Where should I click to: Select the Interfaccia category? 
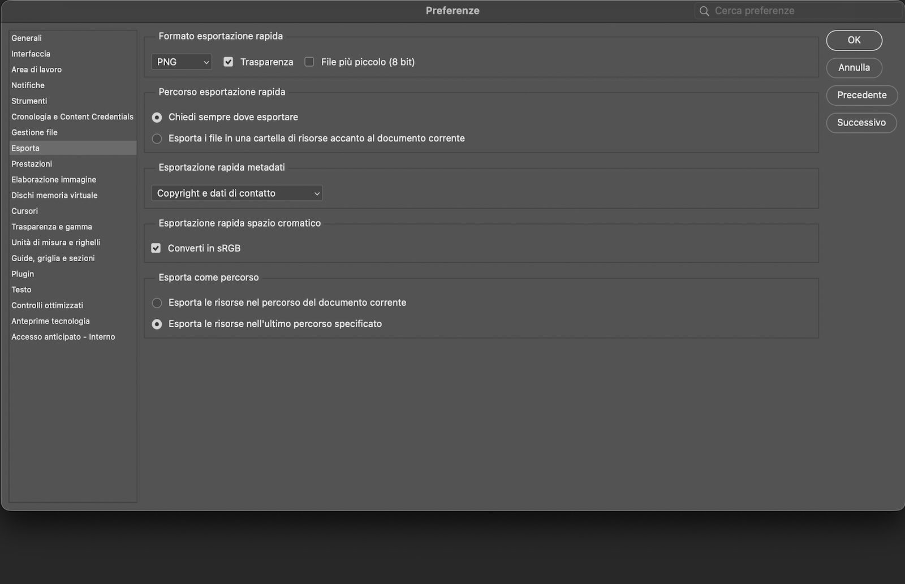point(31,54)
